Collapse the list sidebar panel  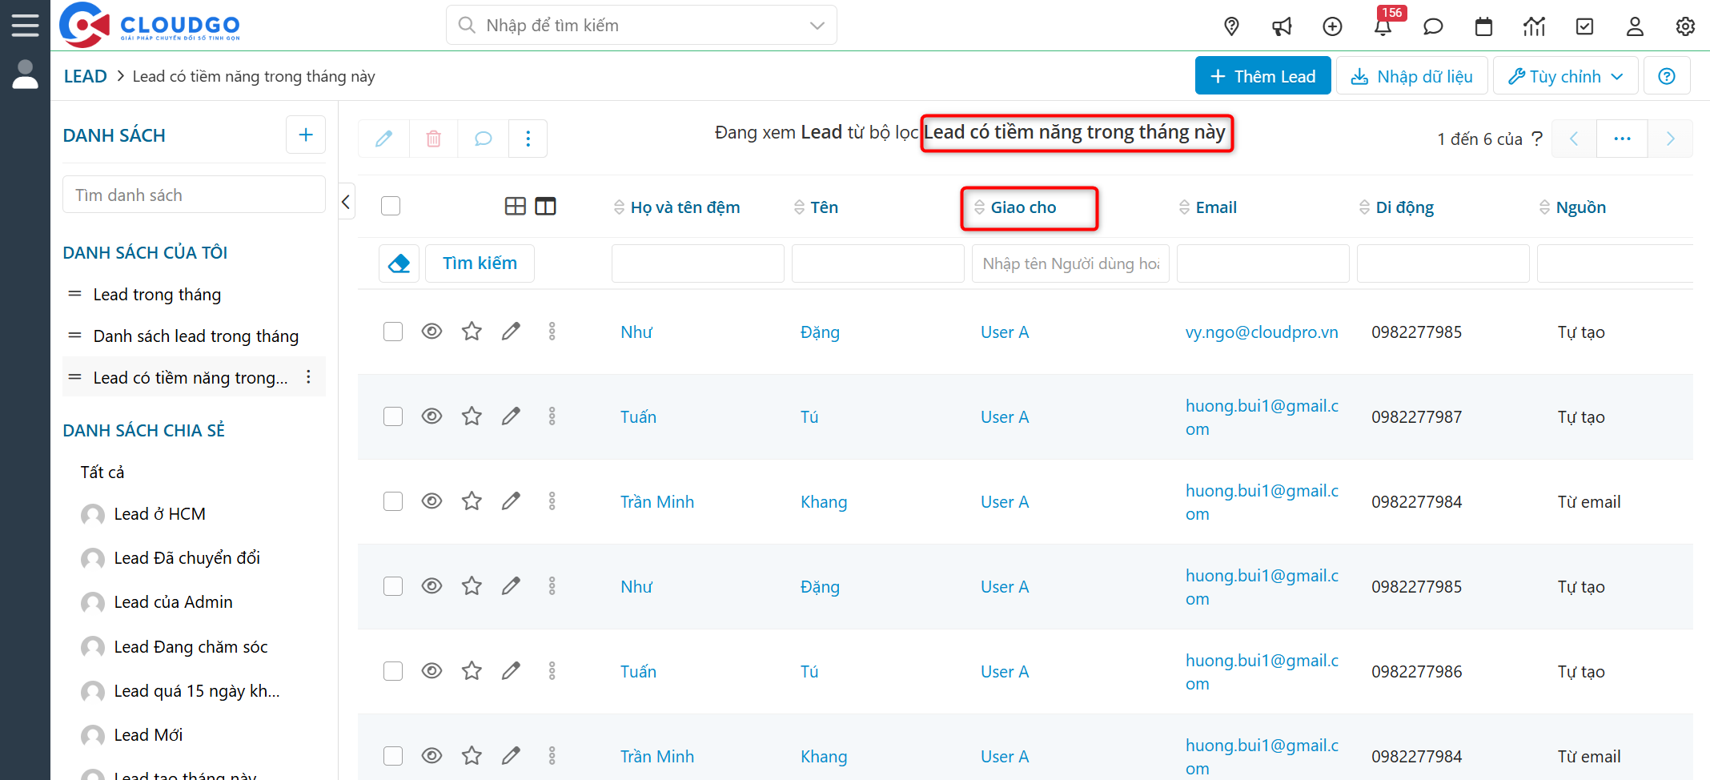(346, 202)
